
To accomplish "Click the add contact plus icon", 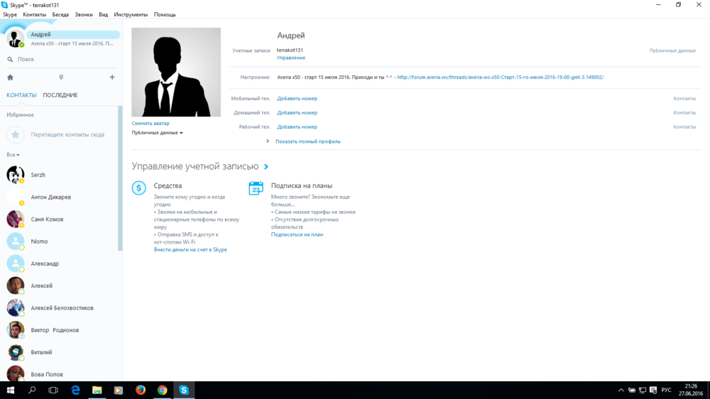I will tap(112, 77).
